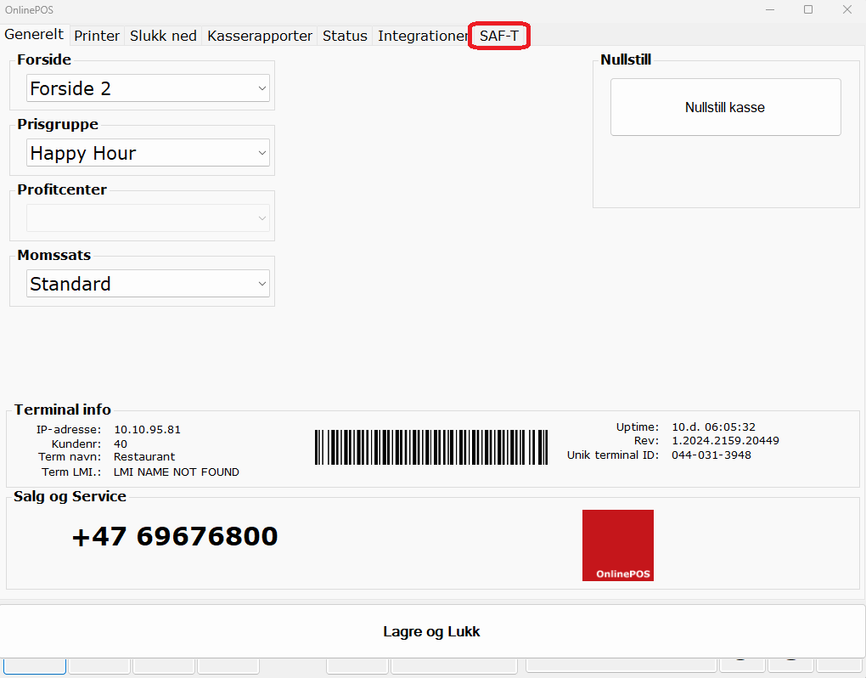Maximize the OnlinePOS window
Image resolution: width=866 pixels, height=678 pixels.
[x=808, y=9]
